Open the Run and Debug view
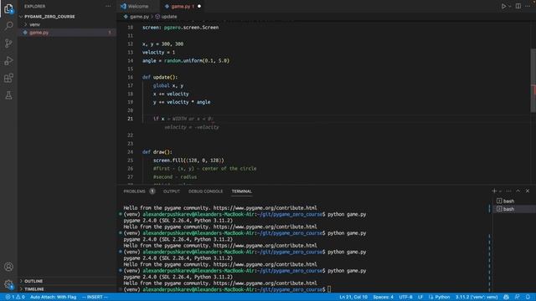Viewport: 536px width, 301px height. point(8,61)
